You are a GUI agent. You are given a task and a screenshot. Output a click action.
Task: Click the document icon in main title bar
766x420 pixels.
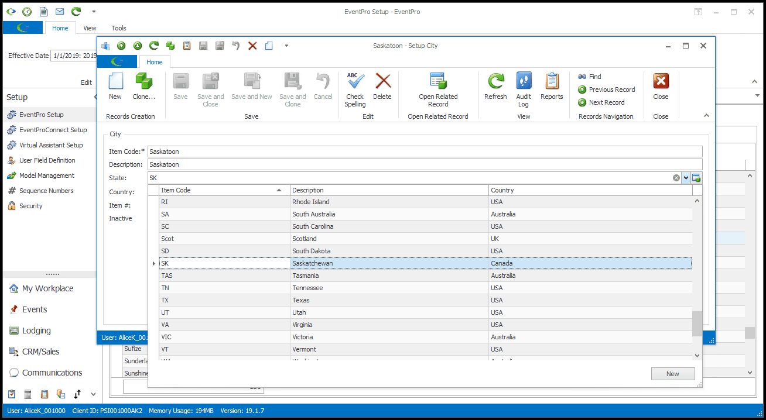pyautogui.click(x=43, y=12)
